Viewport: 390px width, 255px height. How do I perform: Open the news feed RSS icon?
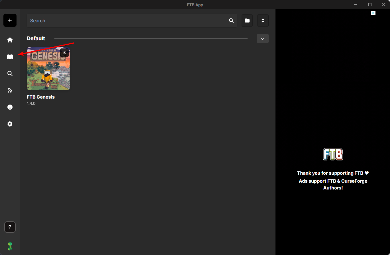pyautogui.click(x=10, y=90)
